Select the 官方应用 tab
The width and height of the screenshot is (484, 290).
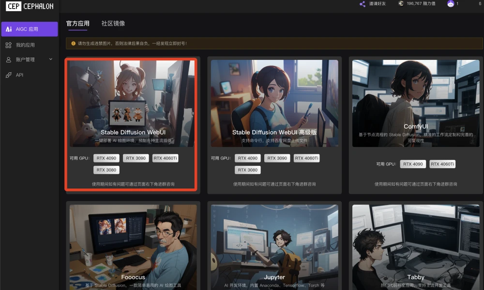(x=77, y=23)
